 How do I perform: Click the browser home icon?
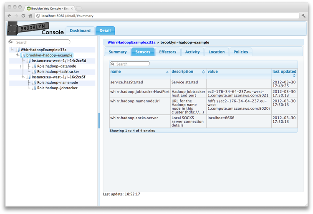coord(30,16)
